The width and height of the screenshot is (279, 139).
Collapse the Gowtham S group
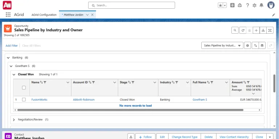coord(11,66)
